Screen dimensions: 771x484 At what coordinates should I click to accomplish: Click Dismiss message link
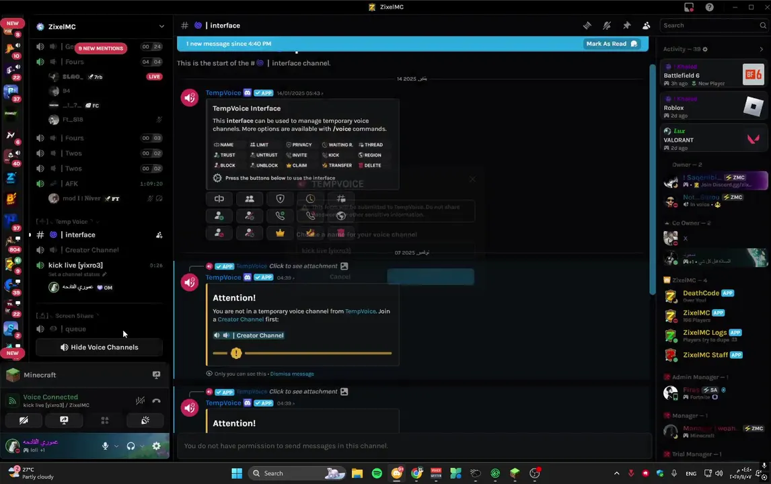[292, 374]
